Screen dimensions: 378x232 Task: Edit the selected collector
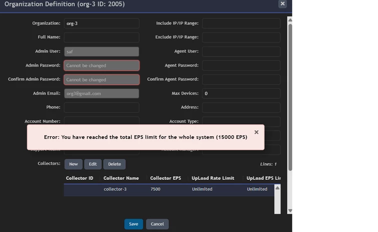(93, 164)
